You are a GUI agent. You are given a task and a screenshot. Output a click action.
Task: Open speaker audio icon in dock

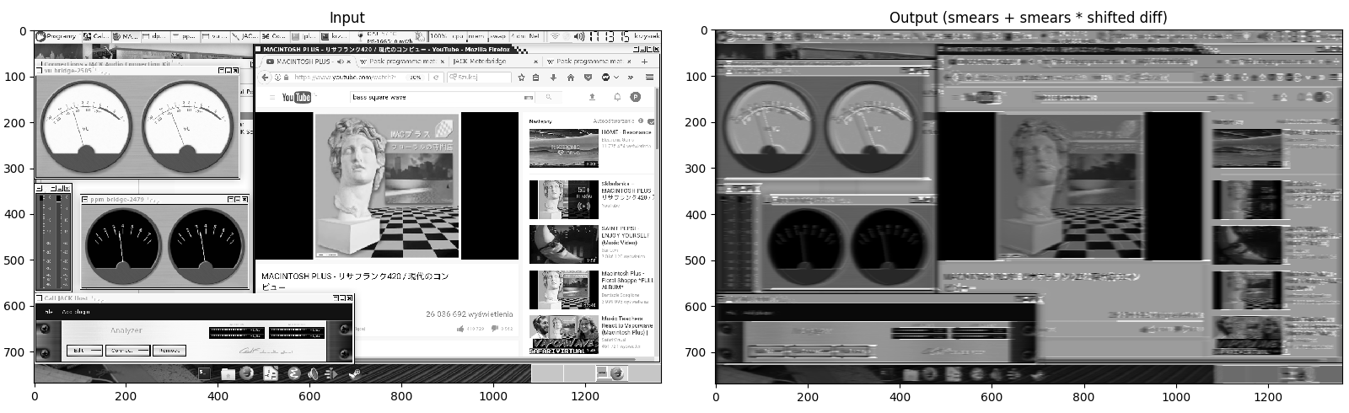point(313,373)
